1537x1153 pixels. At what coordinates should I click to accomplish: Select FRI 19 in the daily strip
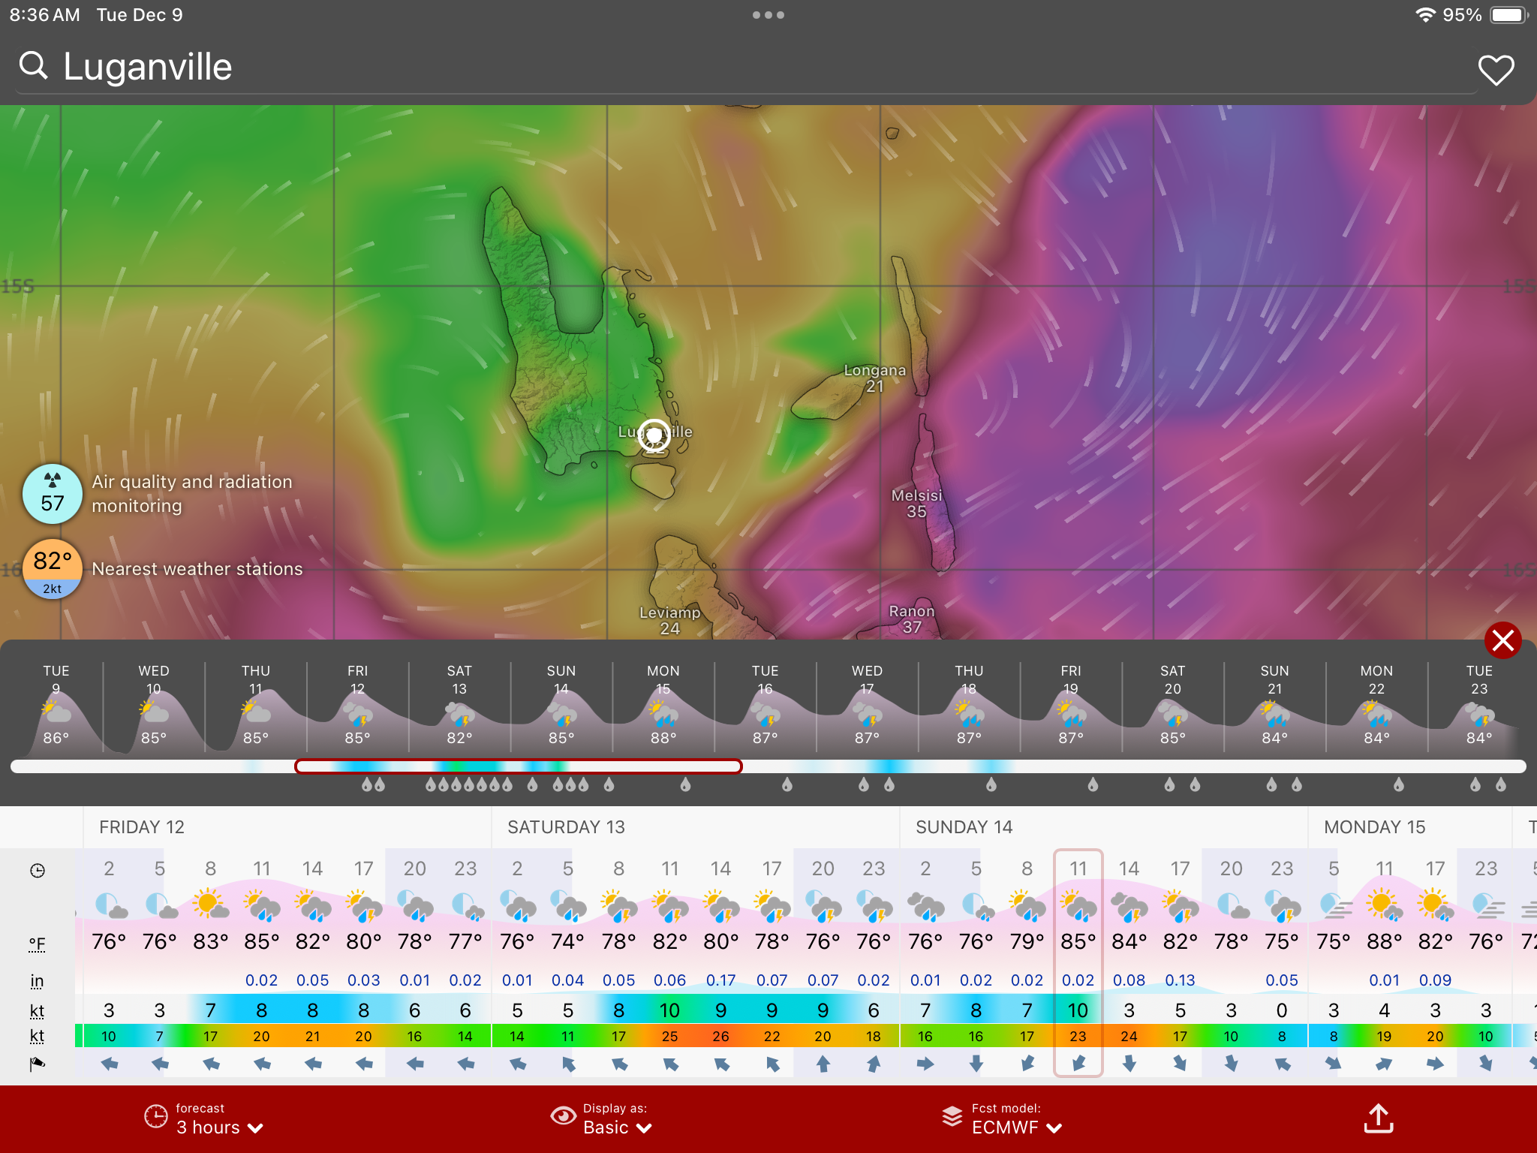click(x=1071, y=704)
